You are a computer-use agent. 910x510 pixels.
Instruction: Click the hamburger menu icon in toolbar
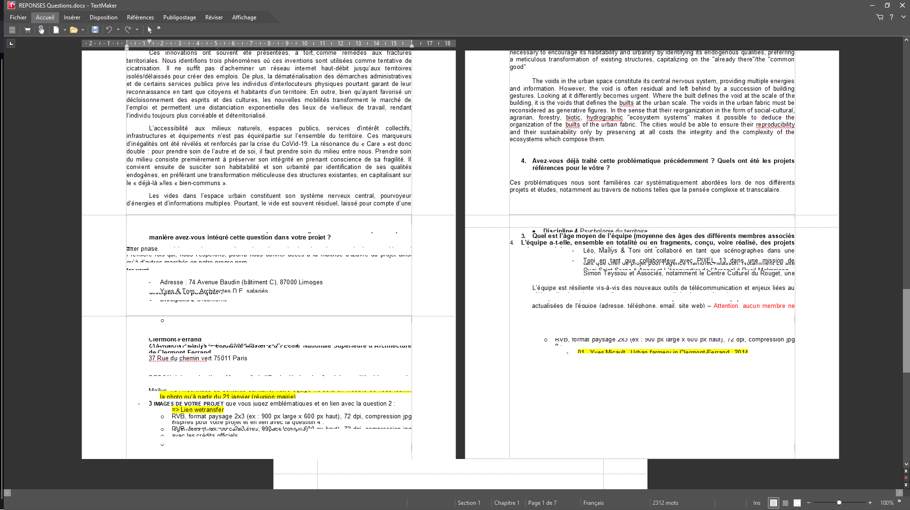pyautogui.click(x=12, y=30)
